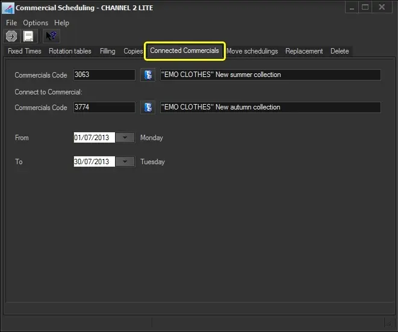Image resolution: width=398 pixels, height=332 pixels.
Task: Expand the From date picker dropdown
Action: tap(125, 138)
